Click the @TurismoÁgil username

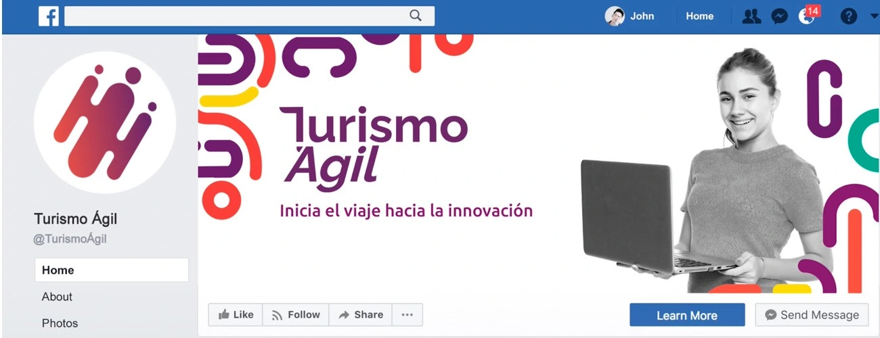coord(70,239)
